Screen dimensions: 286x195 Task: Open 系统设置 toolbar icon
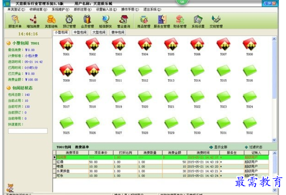point(198,21)
